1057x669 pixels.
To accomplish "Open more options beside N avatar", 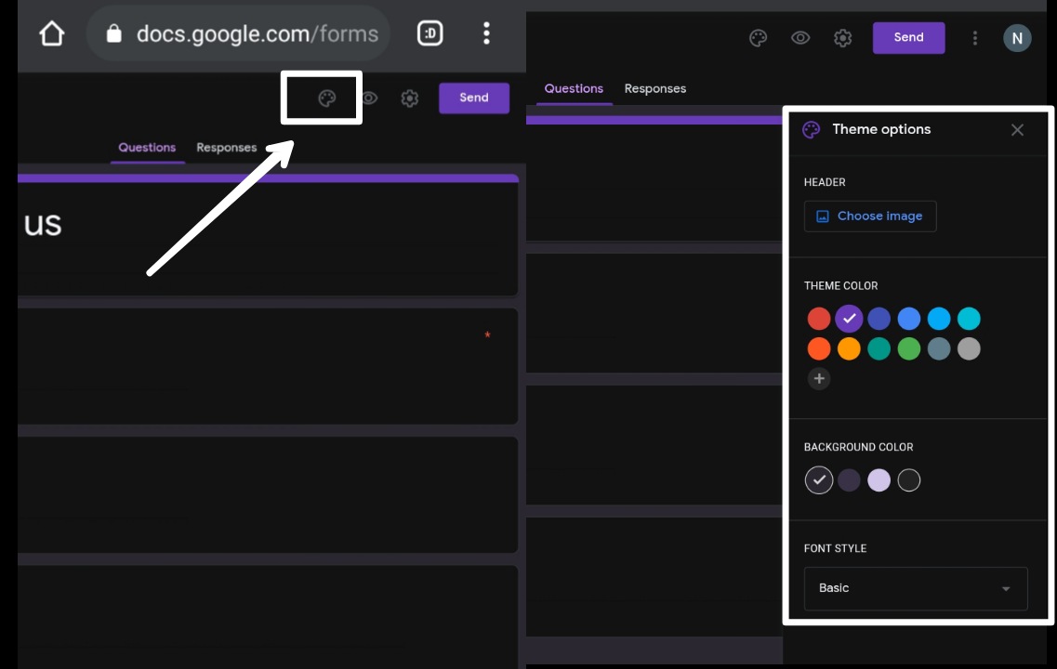I will 975,38.
